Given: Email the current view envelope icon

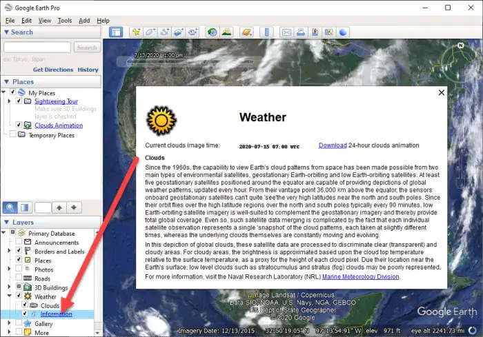Looking at the screenshot, I should (286, 32).
